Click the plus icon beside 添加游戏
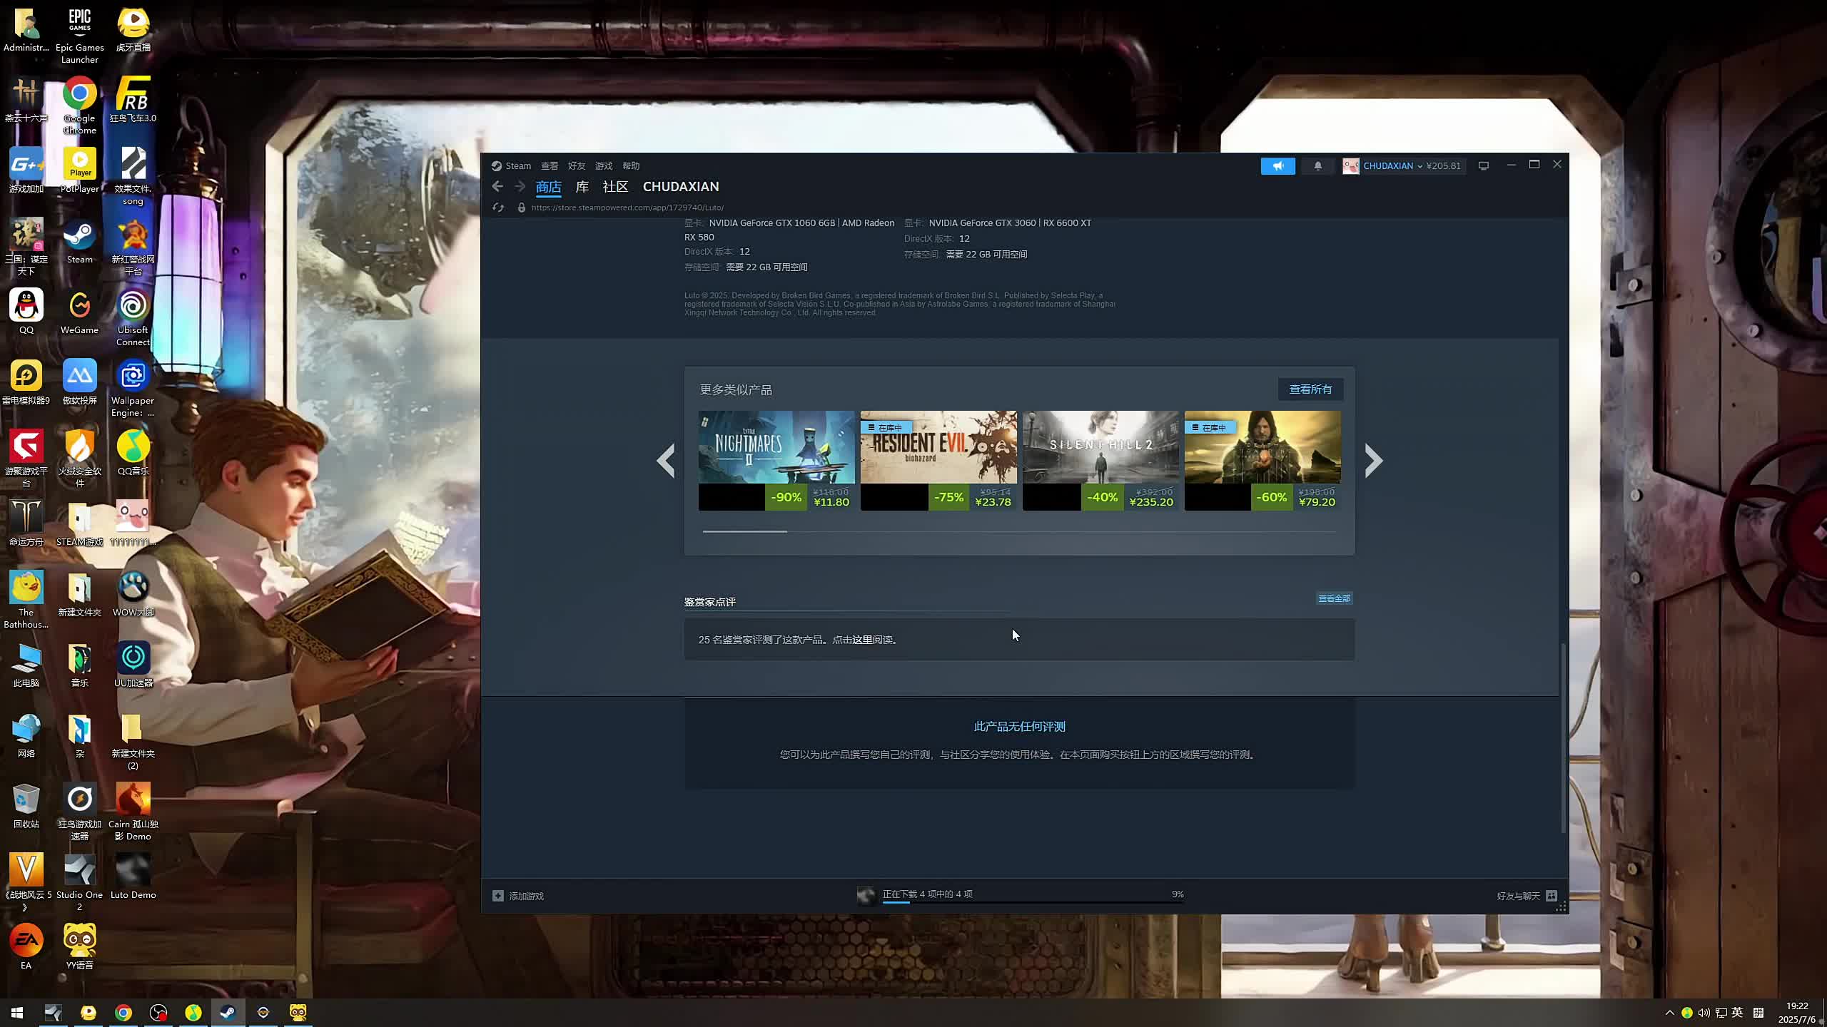The width and height of the screenshot is (1827, 1027). point(498,896)
